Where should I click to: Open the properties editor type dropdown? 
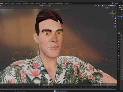click(x=119, y=33)
